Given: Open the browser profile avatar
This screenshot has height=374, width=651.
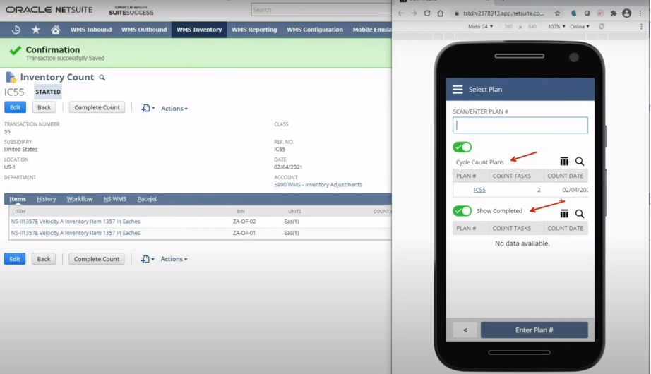Looking at the screenshot, I should pos(627,13).
